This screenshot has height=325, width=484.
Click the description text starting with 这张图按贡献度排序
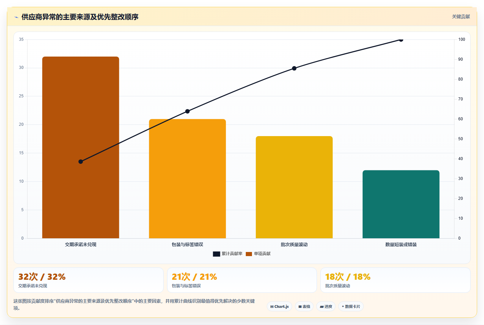134,304
